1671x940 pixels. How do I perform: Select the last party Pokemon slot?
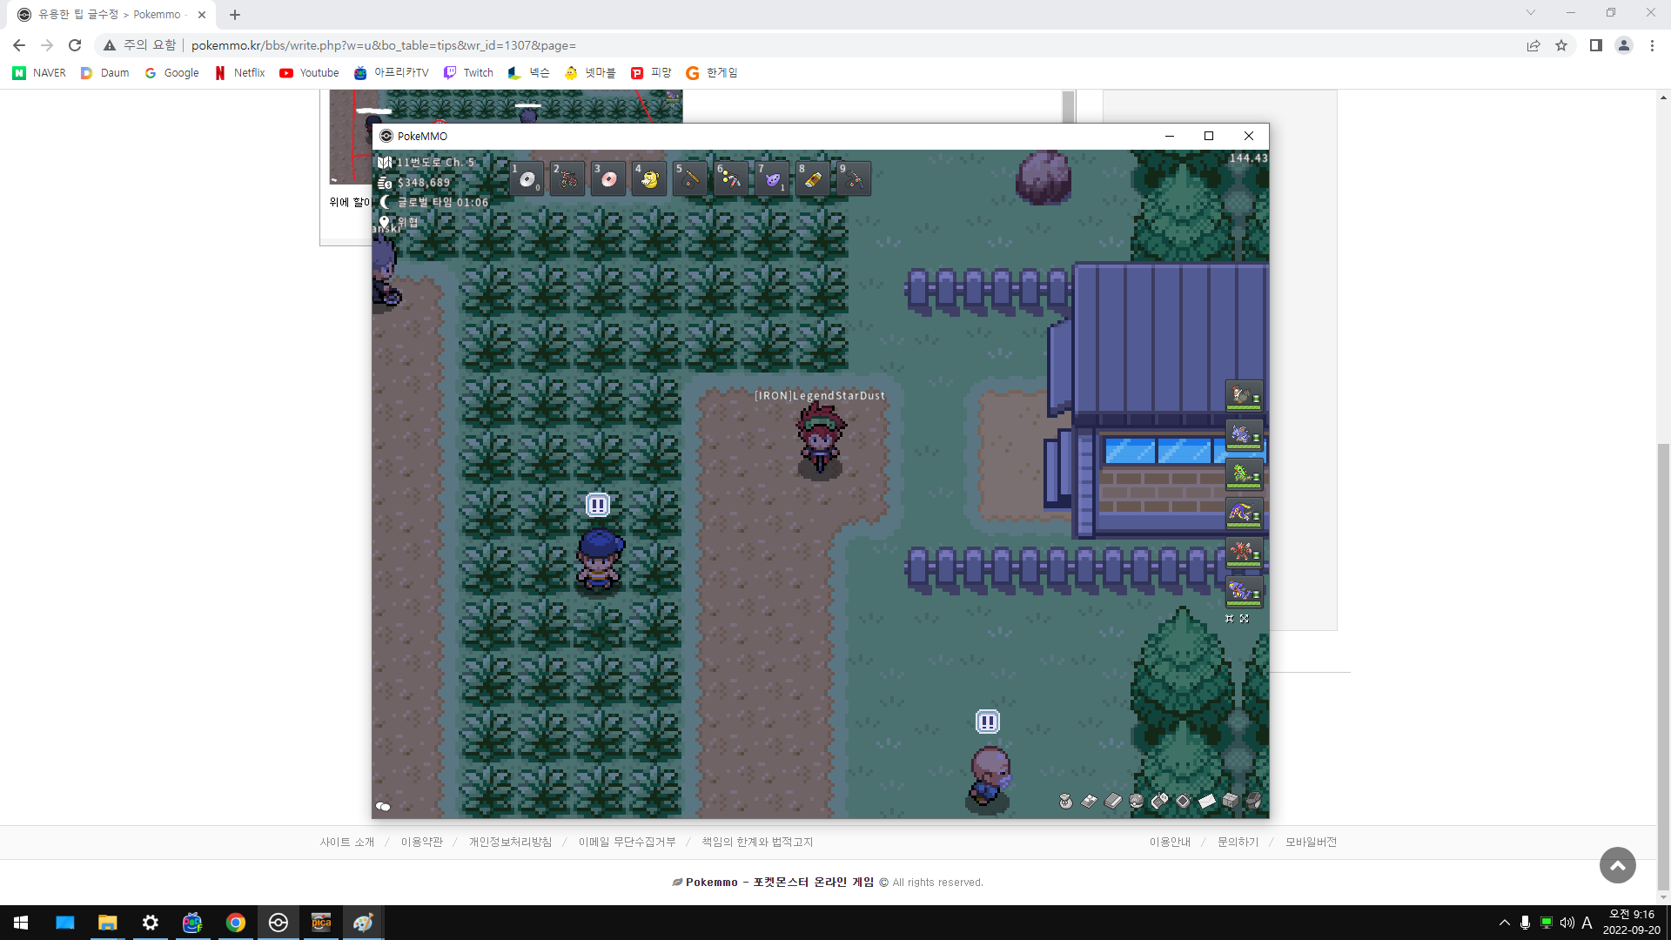[1244, 593]
